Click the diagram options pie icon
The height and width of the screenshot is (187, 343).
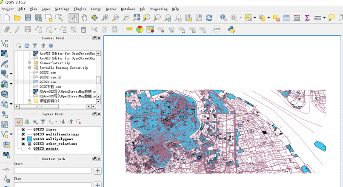coord(140,29)
